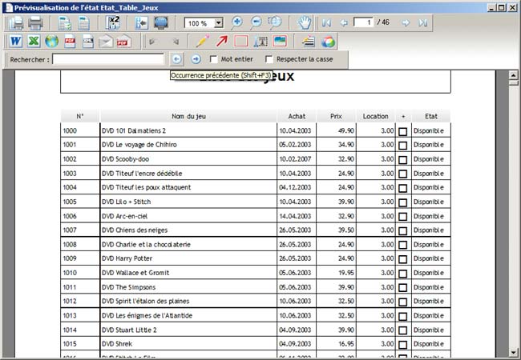Click in the Rechercher search field

click(x=108, y=59)
